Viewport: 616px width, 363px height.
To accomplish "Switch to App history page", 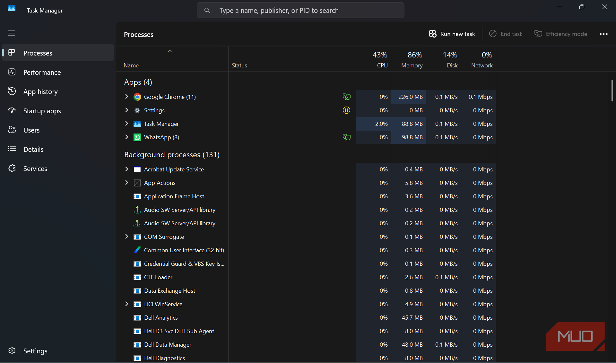I will [58, 91].
